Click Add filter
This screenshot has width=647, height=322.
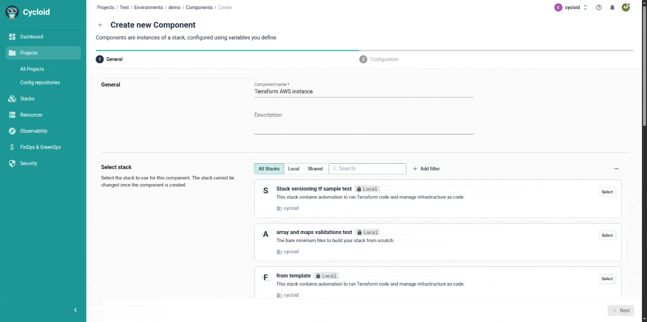(x=426, y=169)
